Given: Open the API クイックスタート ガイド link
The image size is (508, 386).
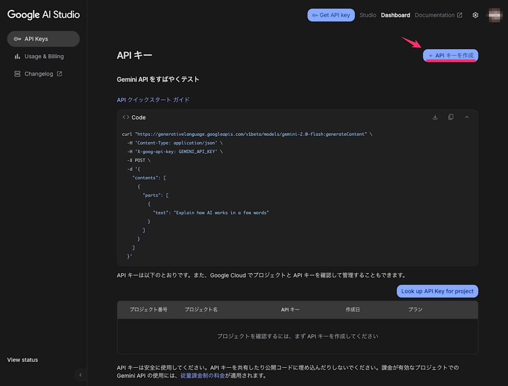Looking at the screenshot, I should point(153,100).
